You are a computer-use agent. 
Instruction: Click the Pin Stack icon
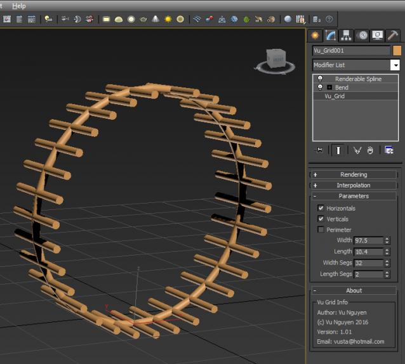319,150
